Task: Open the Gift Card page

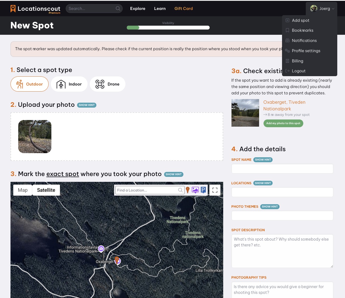Action: click(x=184, y=9)
